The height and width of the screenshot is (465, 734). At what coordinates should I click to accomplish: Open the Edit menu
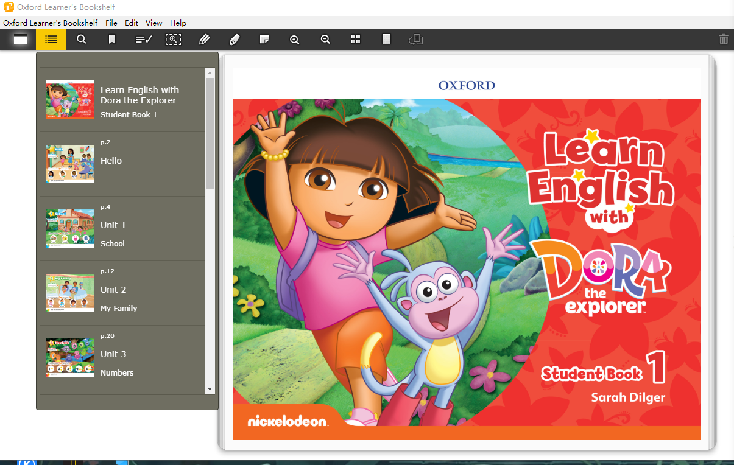click(132, 23)
